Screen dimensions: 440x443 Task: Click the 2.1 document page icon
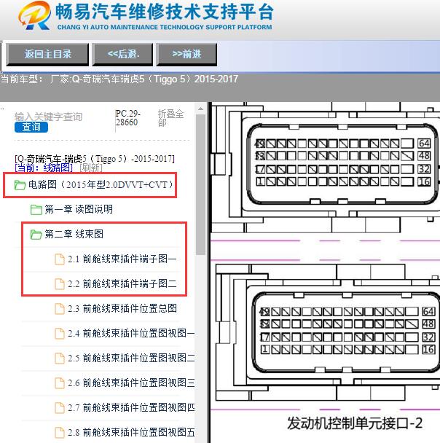pos(59,259)
